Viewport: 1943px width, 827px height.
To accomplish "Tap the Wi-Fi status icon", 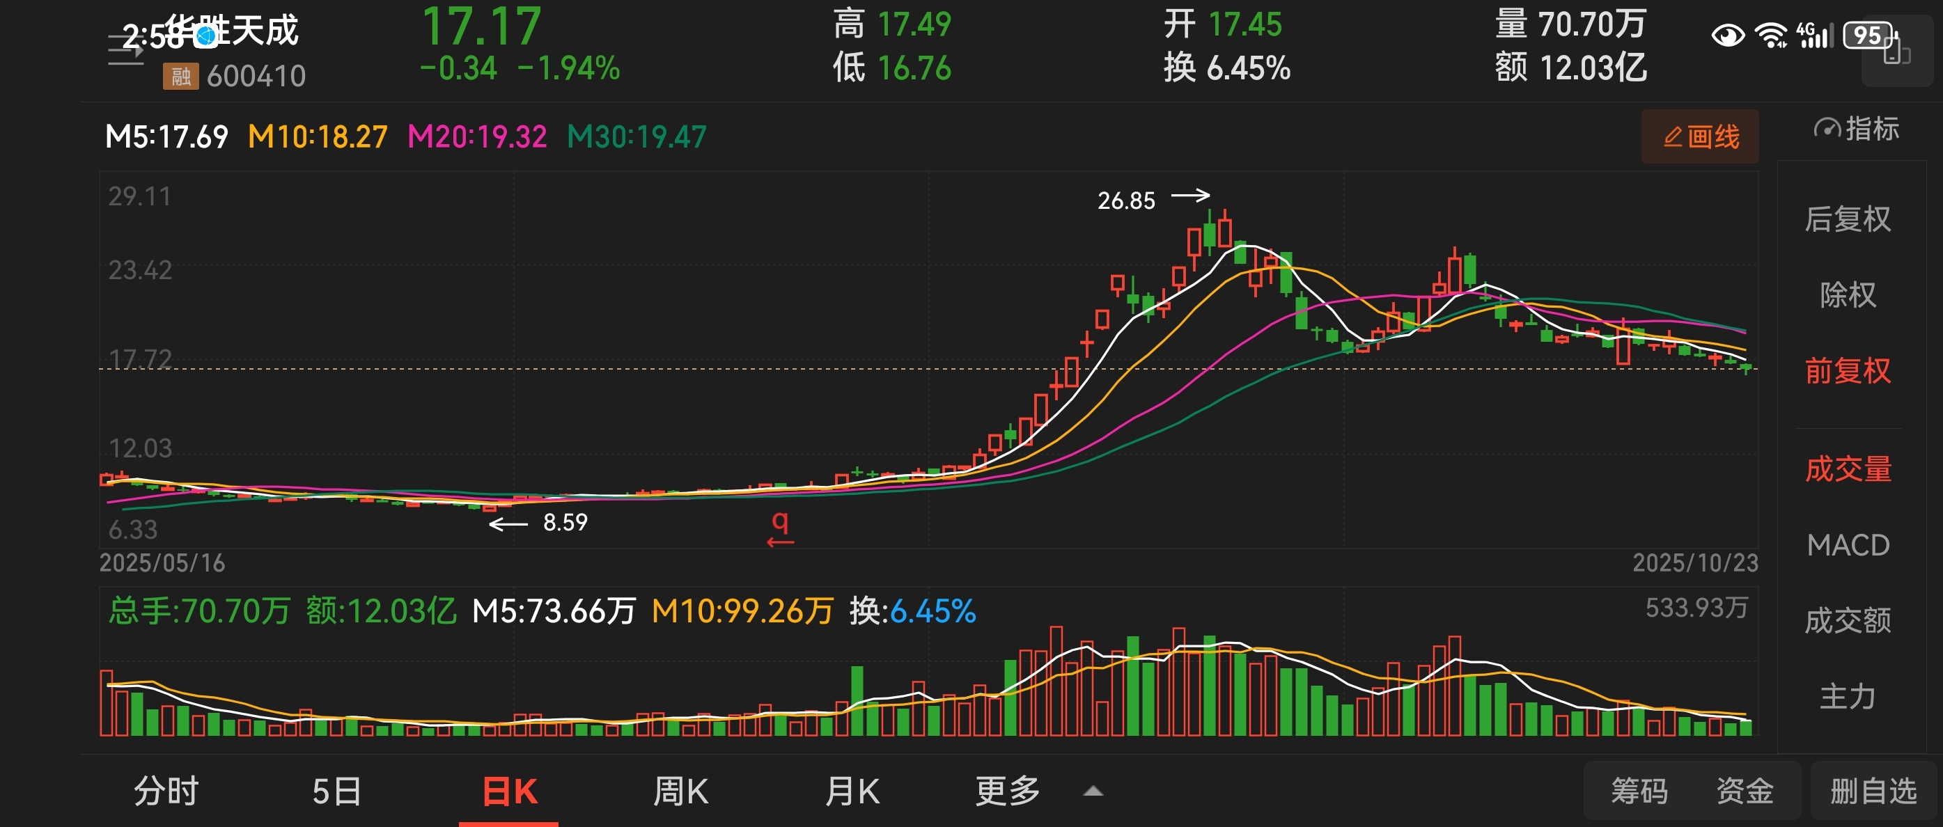I will 1770,36.
